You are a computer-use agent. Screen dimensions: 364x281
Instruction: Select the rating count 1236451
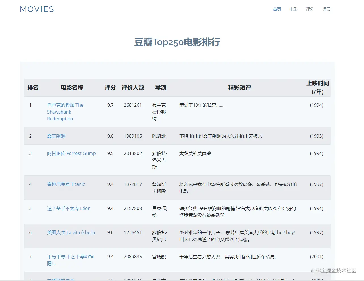click(x=133, y=232)
